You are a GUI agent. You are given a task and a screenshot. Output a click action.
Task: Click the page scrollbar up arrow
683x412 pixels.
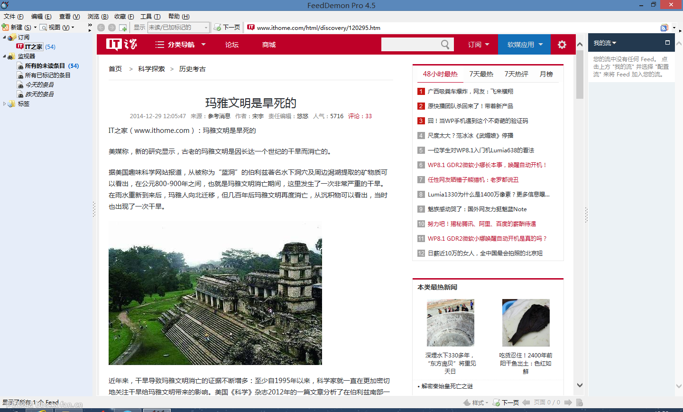(x=580, y=44)
